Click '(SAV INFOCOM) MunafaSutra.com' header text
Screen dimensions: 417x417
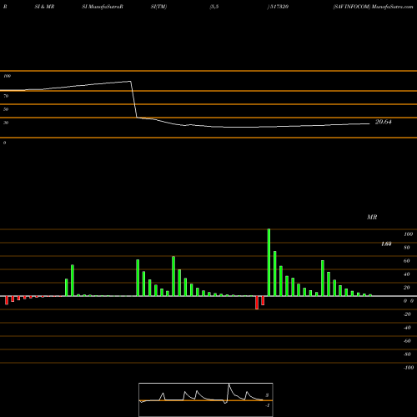(373, 7)
